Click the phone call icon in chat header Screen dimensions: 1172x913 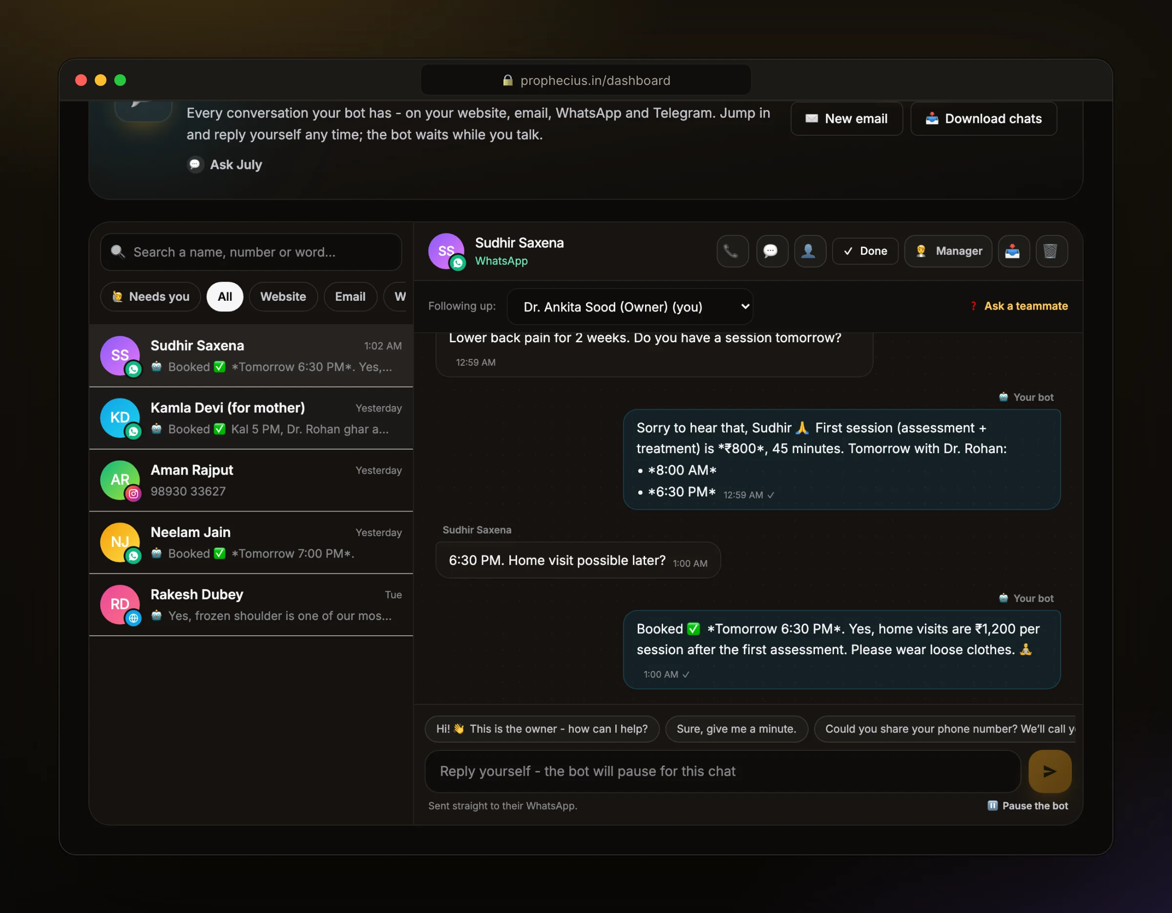coord(732,251)
